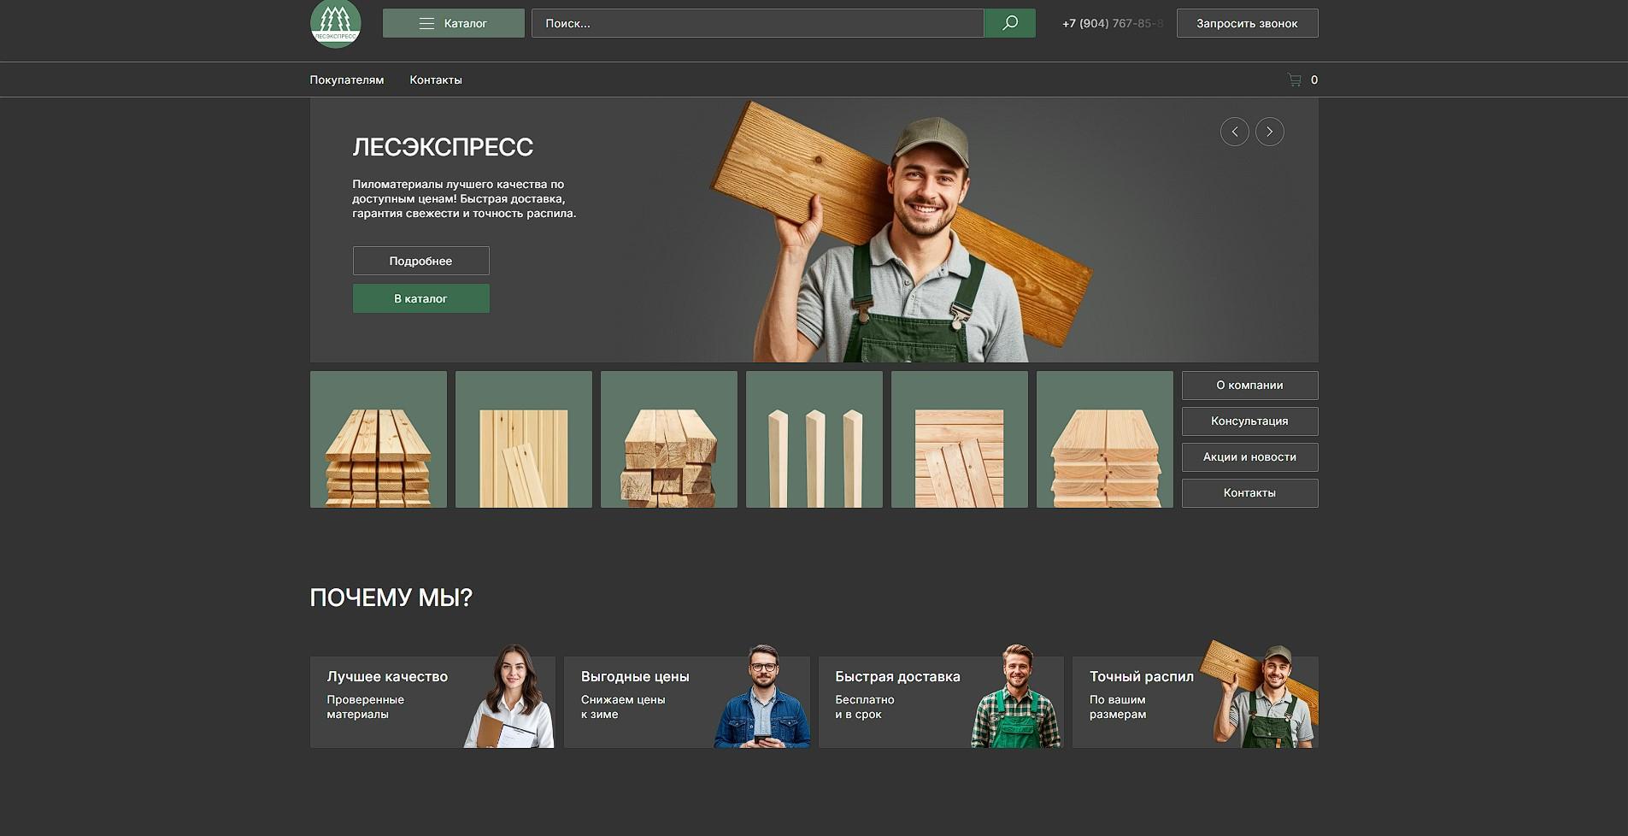View Акции и новости

point(1249,456)
